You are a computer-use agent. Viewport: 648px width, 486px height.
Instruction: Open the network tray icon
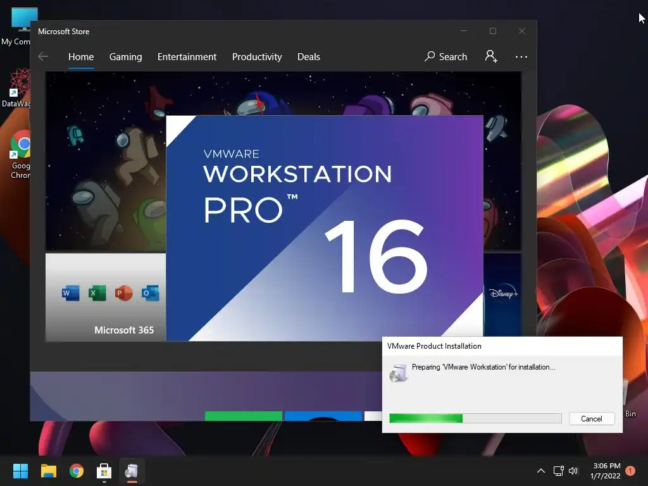(558, 471)
